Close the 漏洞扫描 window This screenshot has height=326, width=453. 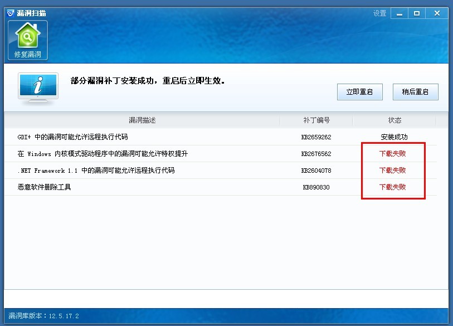click(437, 12)
